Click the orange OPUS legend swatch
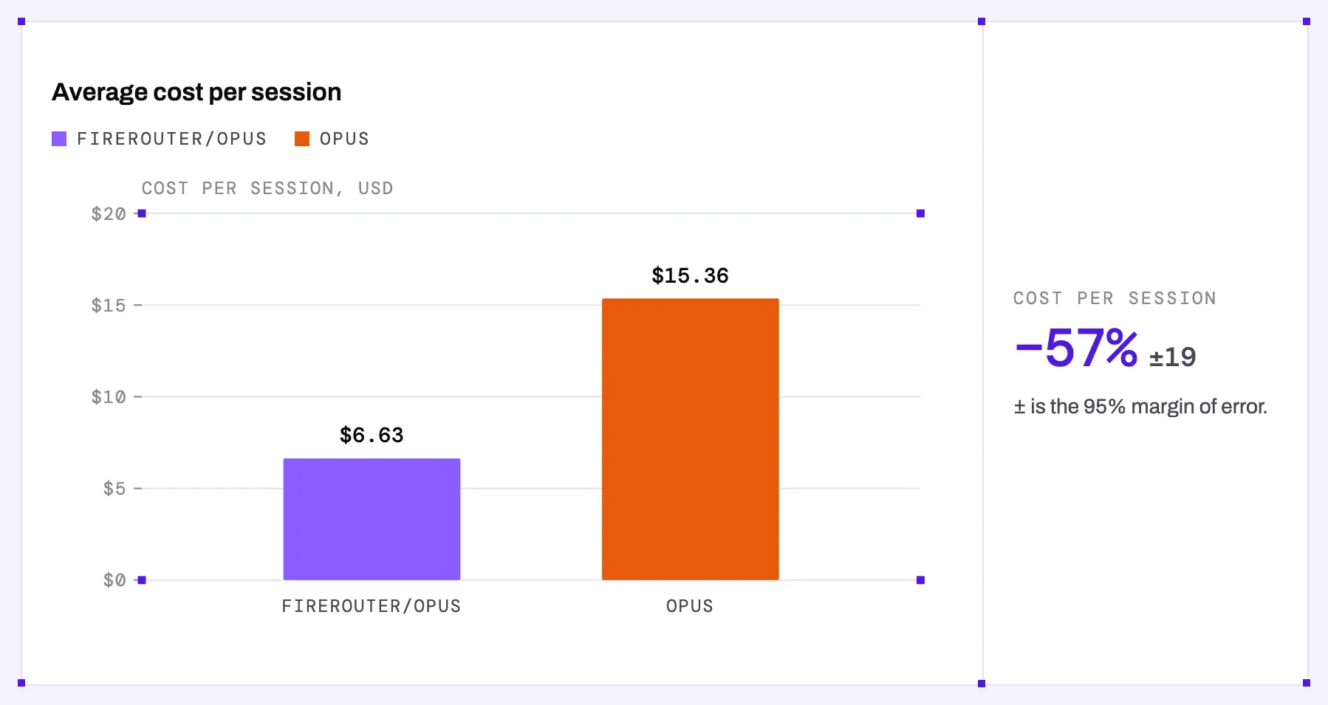1328x705 pixels. [x=302, y=139]
